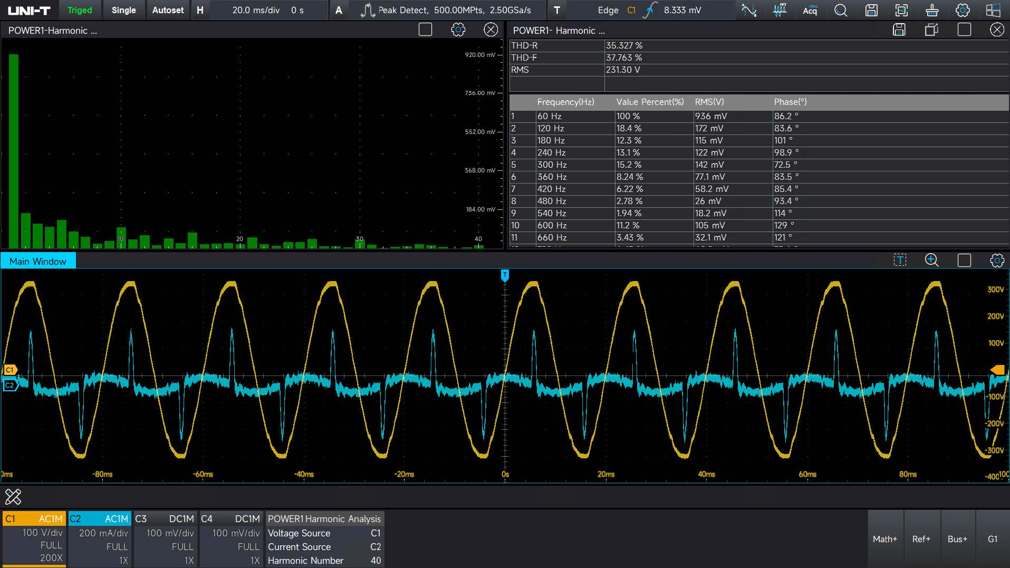
Task: Maximize the harmonic table window
Action: coord(964,30)
